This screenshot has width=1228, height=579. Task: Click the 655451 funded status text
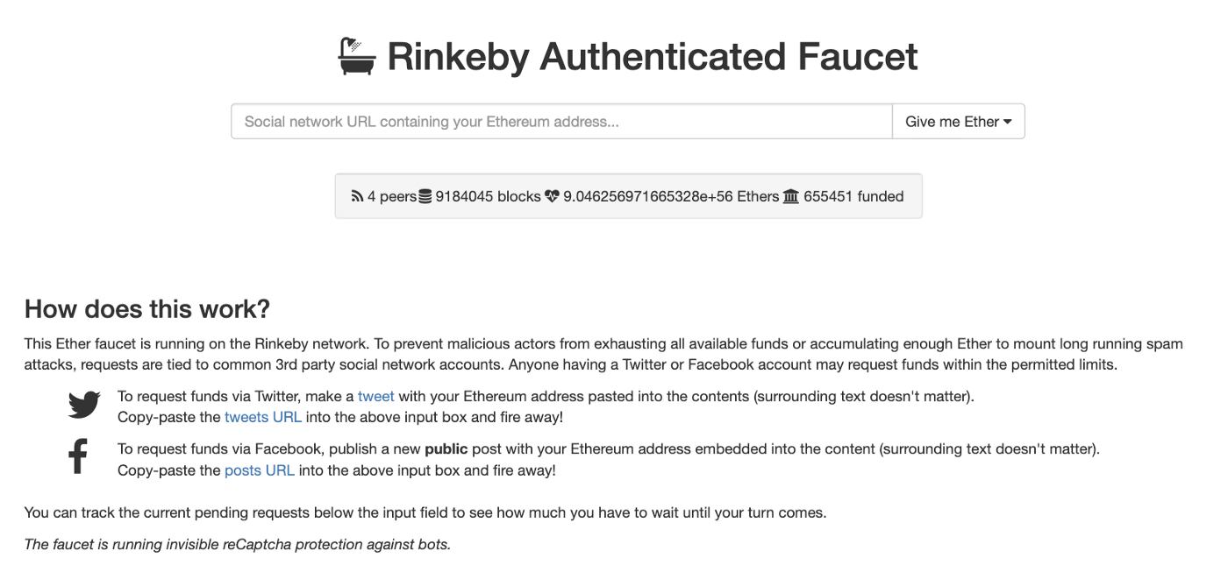click(x=853, y=196)
